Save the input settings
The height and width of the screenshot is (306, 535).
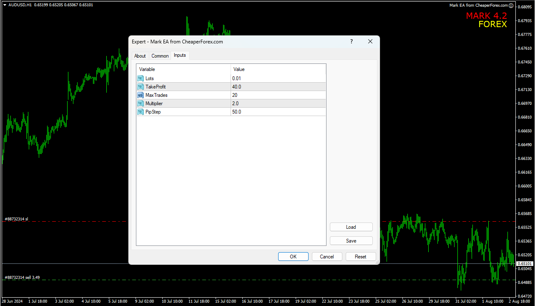pos(351,241)
